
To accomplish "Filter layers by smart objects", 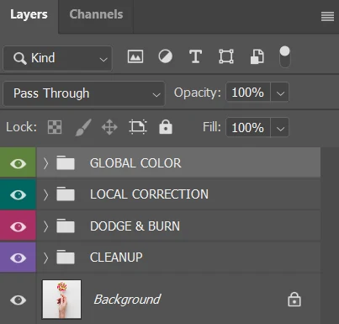I will point(257,56).
